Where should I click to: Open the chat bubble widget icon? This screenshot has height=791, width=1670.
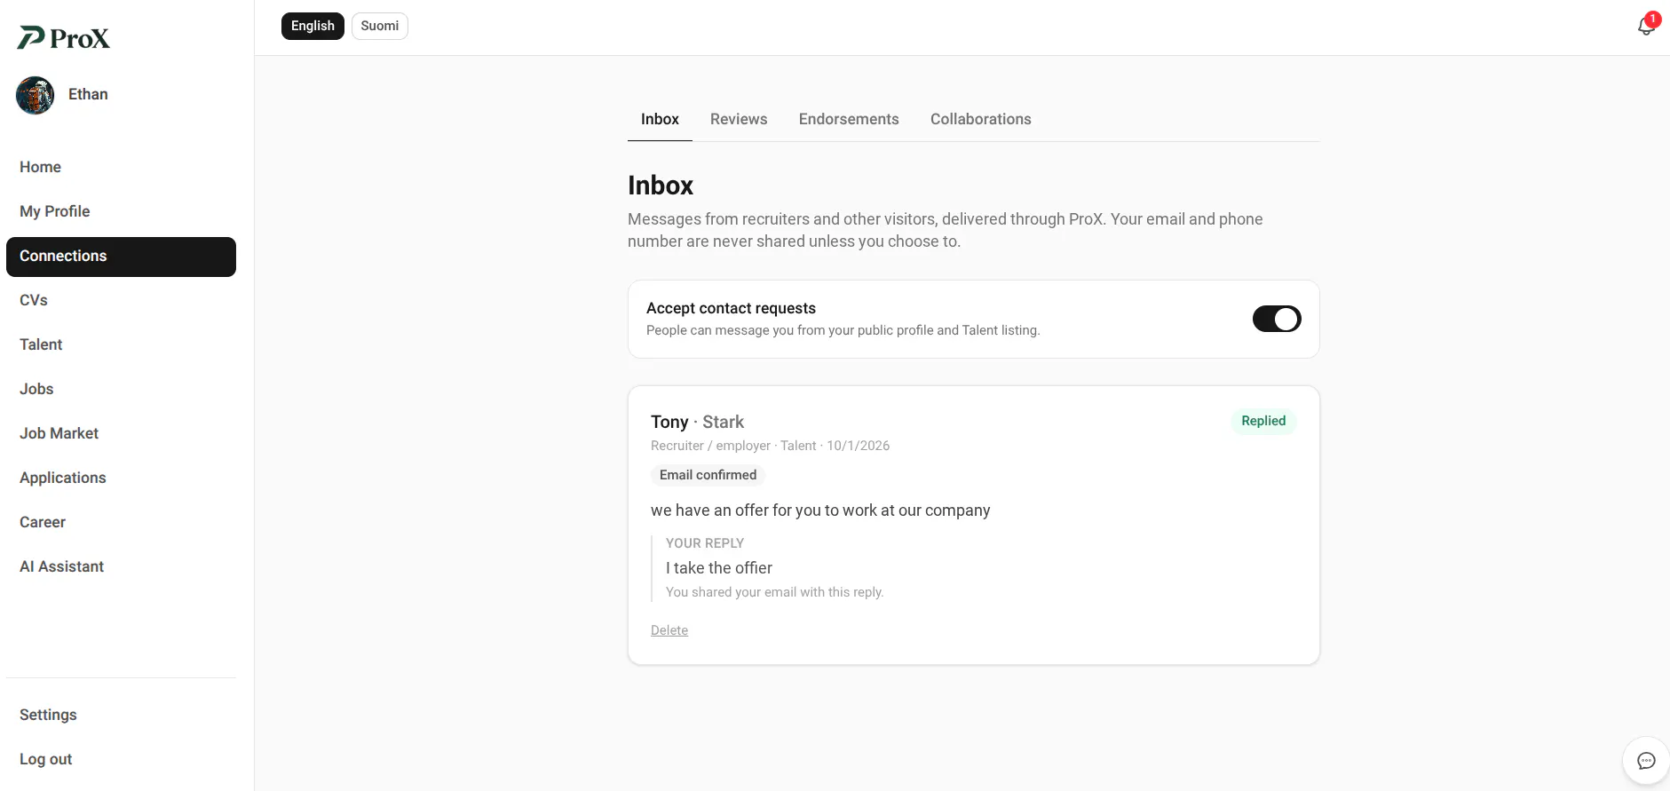pyautogui.click(x=1646, y=761)
